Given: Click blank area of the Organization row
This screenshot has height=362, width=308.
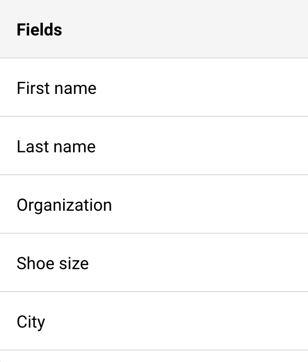Looking at the screenshot, I should [x=208, y=204].
